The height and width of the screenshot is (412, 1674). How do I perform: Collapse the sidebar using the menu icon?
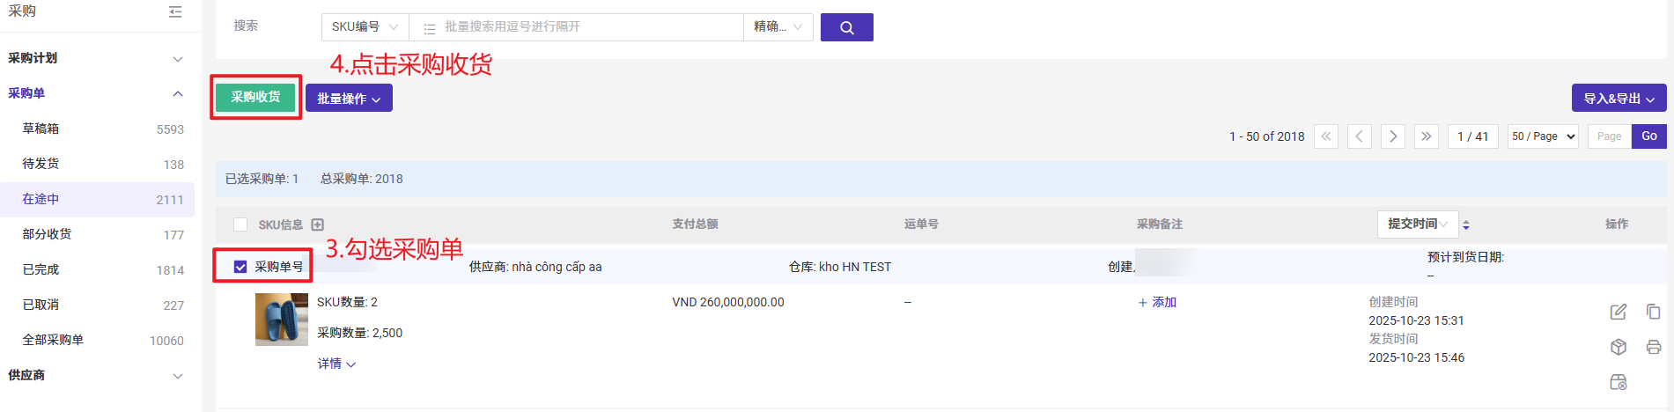pyautogui.click(x=175, y=11)
